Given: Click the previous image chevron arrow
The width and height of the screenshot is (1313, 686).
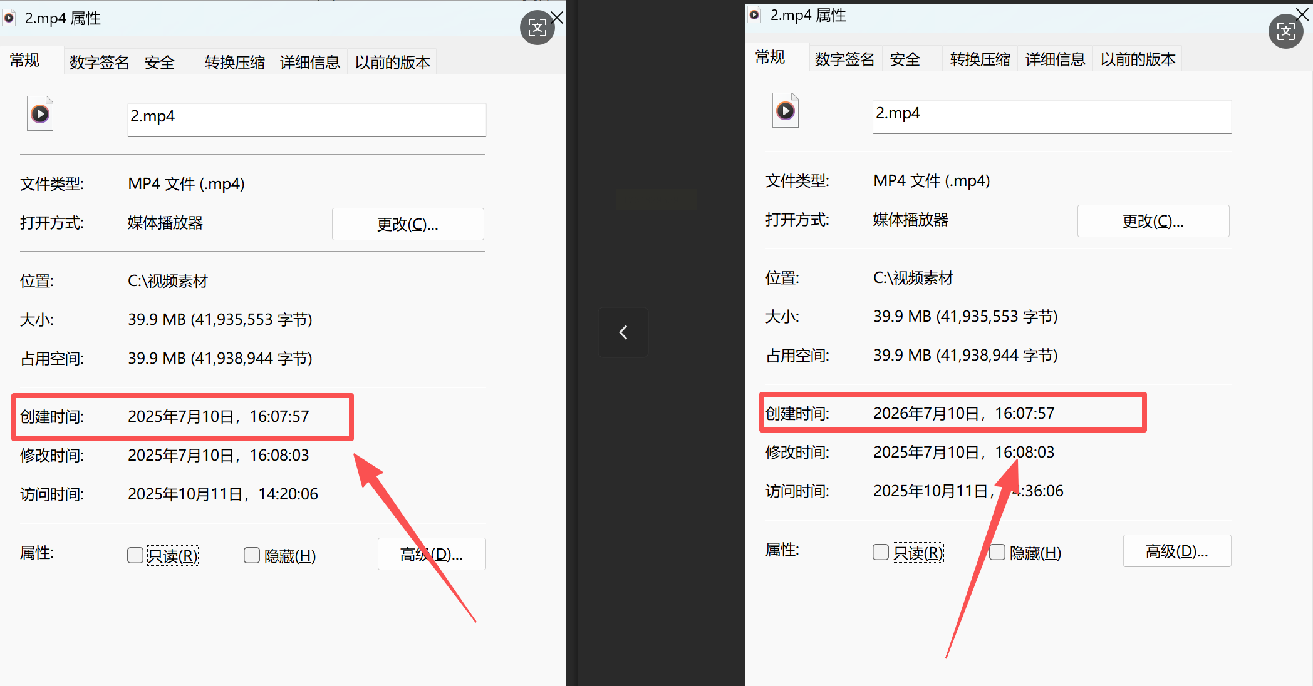Looking at the screenshot, I should coord(623,332).
